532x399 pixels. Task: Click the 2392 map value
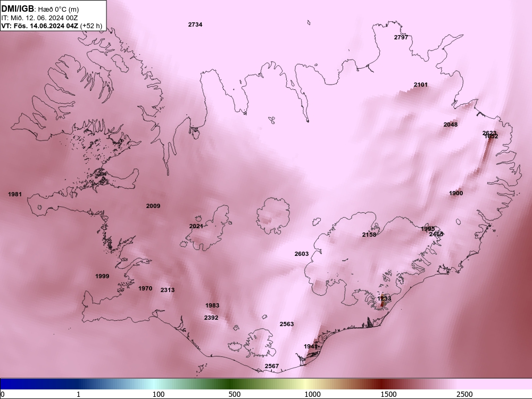click(x=211, y=318)
